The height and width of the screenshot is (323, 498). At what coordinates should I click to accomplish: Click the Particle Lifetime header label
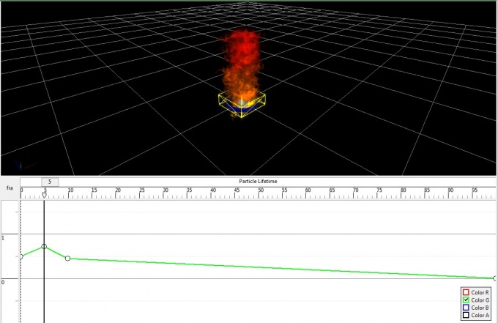coord(258,181)
